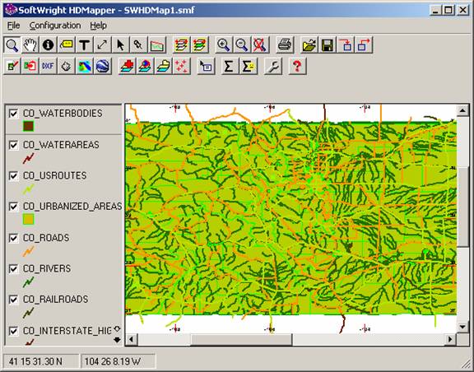
Task: Click the layer icon with colored ball
Action: click(146, 66)
